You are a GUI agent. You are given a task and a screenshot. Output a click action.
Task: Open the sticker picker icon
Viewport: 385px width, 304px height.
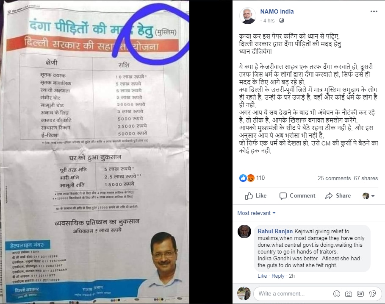[x=372, y=294]
